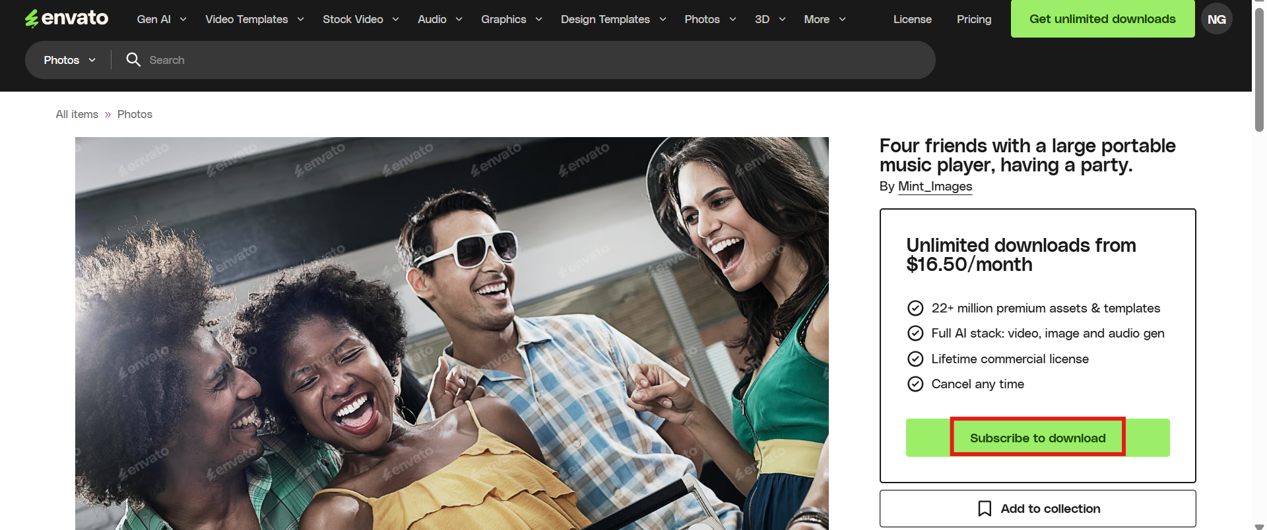This screenshot has height=530, width=1267.
Task: Click checkmark icon beside Lifetime commercial license
Action: tap(915, 359)
